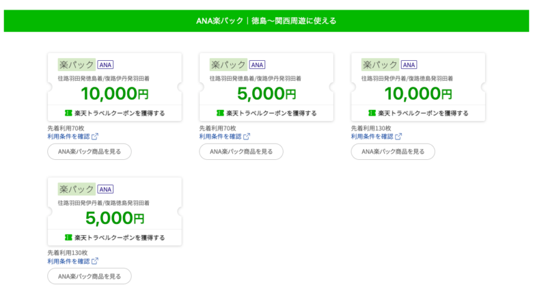Click the 5,000円 amount on the 130枚 coupon
The width and height of the screenshot is (533, 289).
pos(115,218)
